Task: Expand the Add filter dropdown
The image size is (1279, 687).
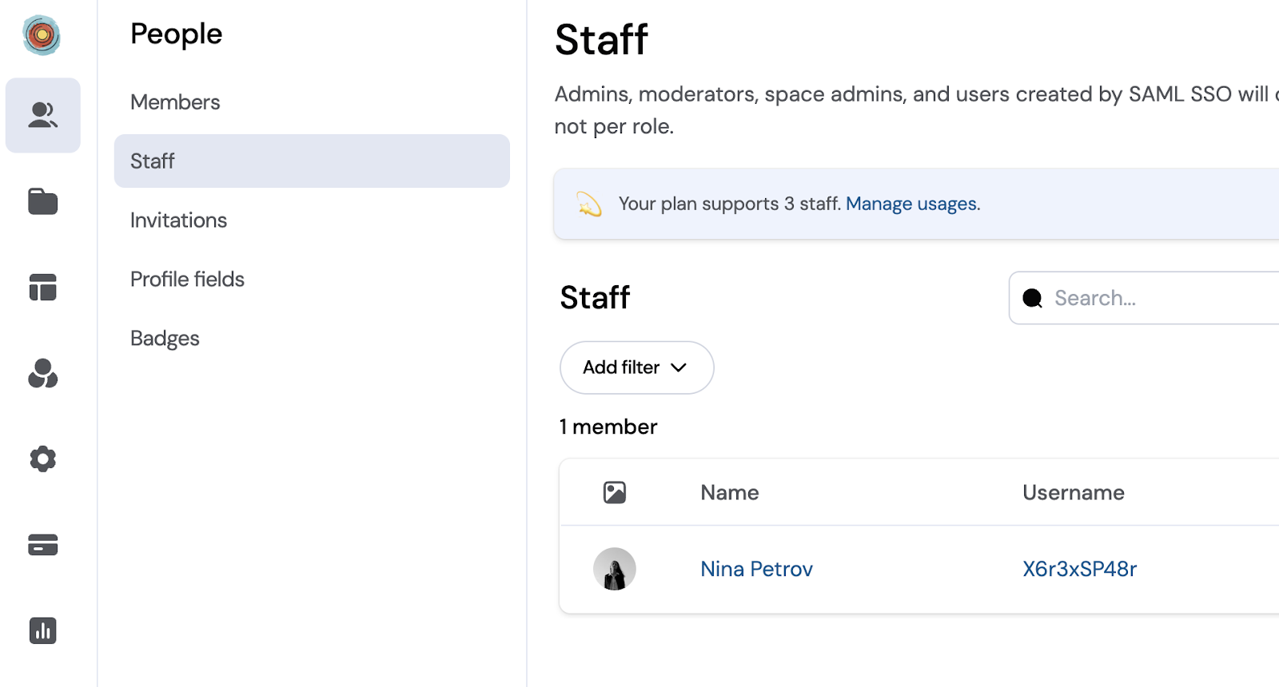Action: click(x=637, y=367)
